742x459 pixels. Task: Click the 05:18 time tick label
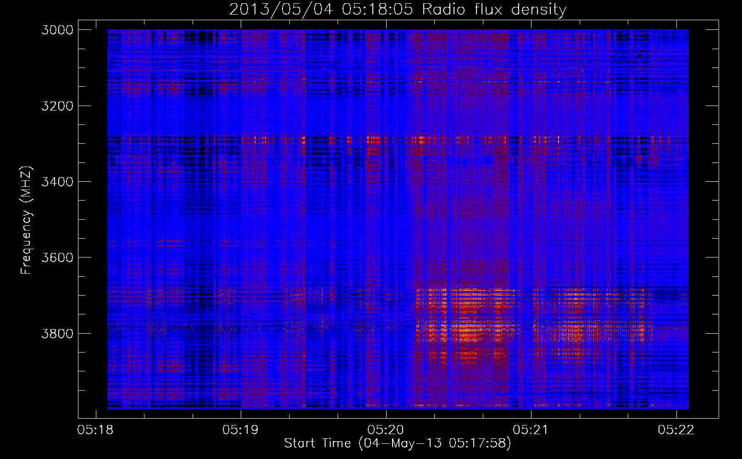(x=95, y=430)
